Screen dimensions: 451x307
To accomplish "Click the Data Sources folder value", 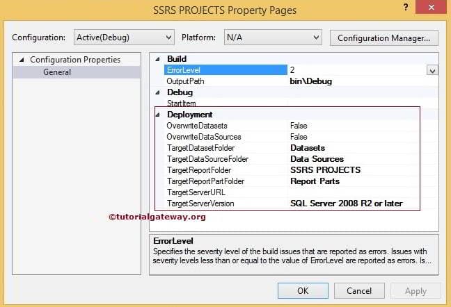I will pyautogui.click(x=317, y=159).
